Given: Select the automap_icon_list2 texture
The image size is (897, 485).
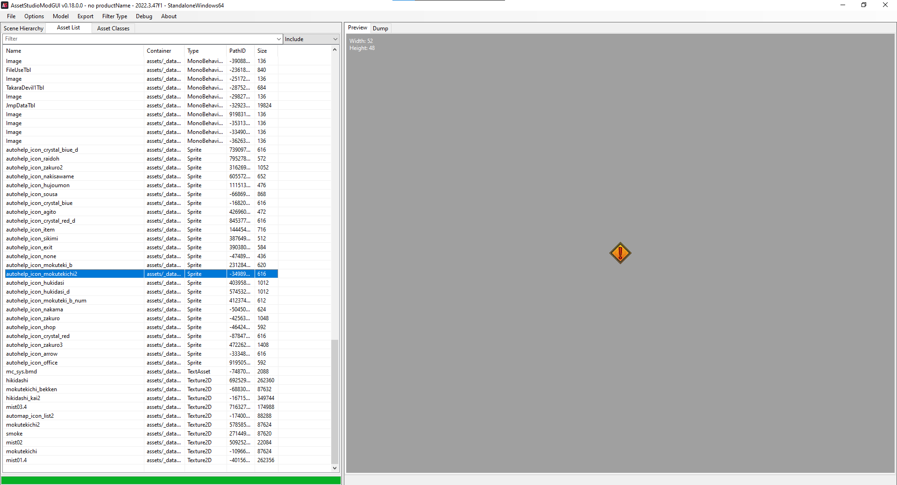Looking at the screenshot, I should pos(141,416).
